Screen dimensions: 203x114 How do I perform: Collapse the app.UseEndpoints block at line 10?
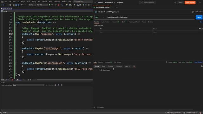coord(16,22)
